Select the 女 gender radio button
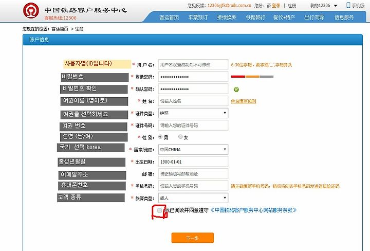 (180, 136)
